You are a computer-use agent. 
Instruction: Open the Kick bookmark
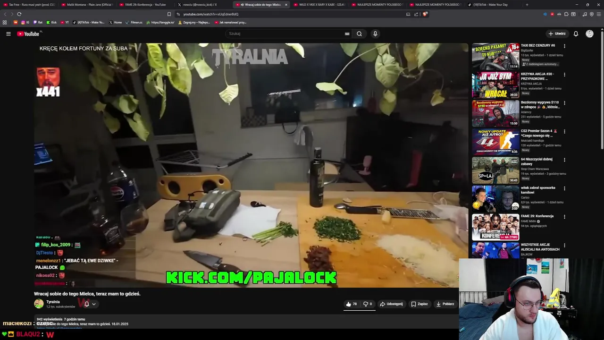[x=51, y=22]
